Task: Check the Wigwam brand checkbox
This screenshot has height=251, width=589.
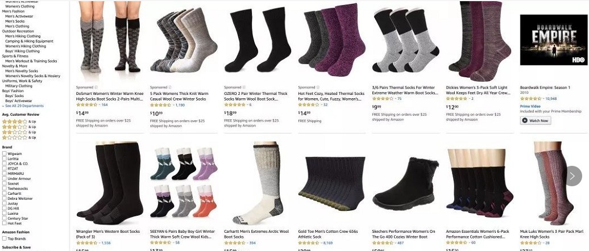Action: pyautogui.click(x=5, y=153)
